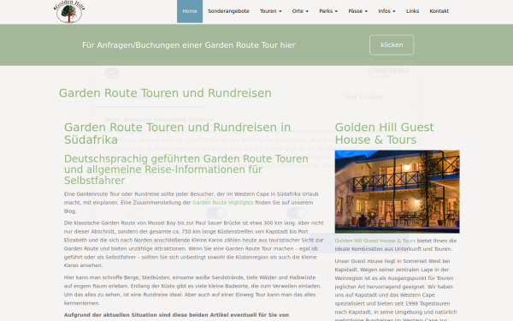Image resolution: width=513 pixels, height=321 pixels.
Task: Open the Sonderangebote page
Action: (x=228, y=11)
